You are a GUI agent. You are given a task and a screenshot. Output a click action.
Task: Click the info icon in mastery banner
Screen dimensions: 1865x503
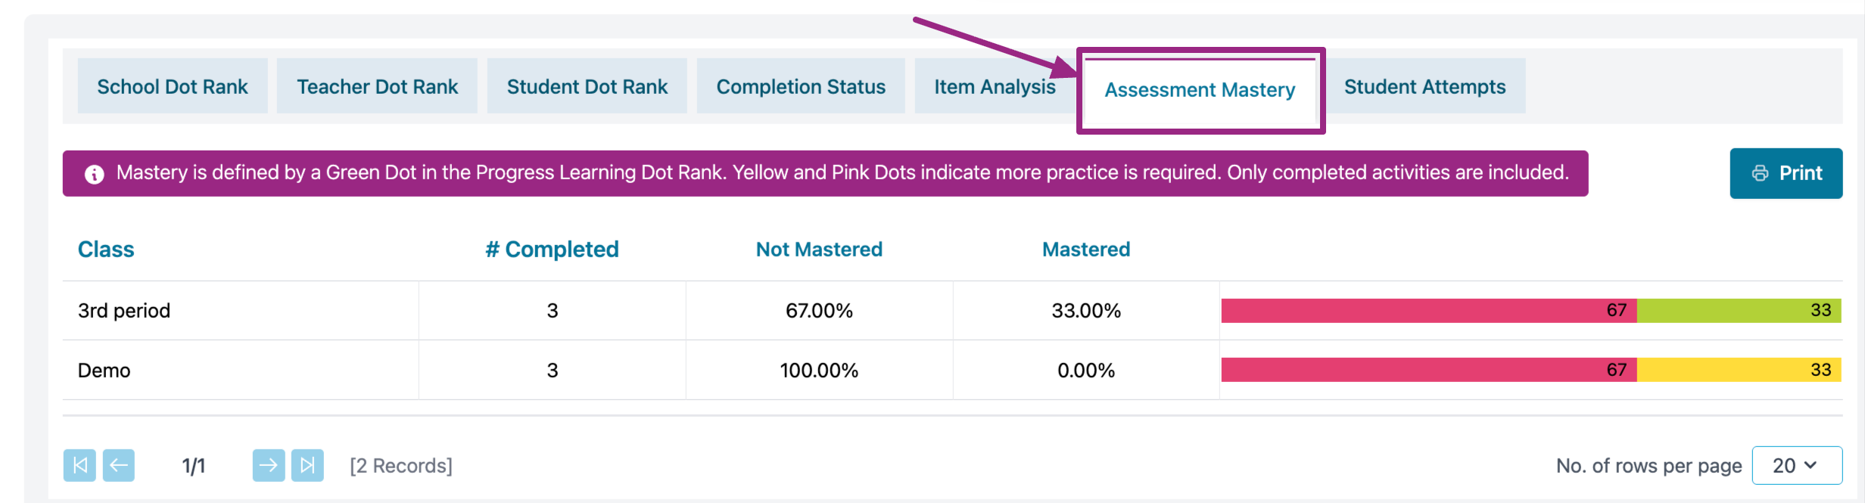[95, 174]
